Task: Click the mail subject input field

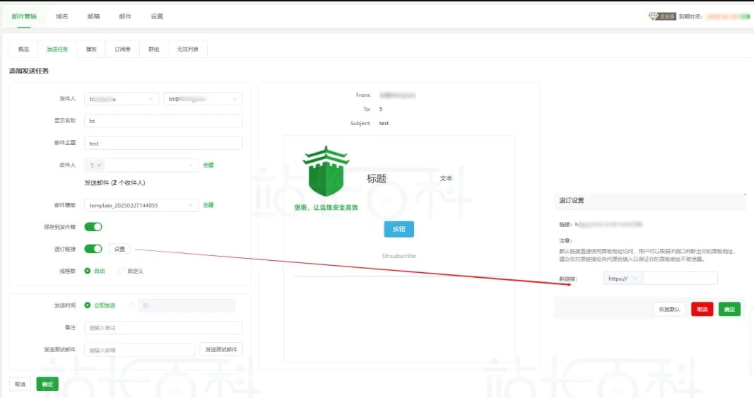Action: (x=163, y=144)
